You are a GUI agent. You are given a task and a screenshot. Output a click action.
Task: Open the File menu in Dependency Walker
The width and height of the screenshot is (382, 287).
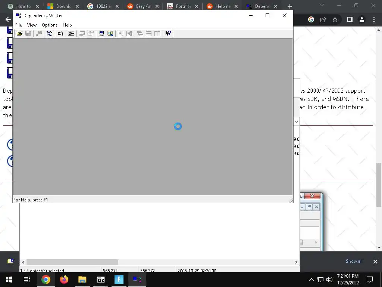pyautogui.click(x=19, y=25)
